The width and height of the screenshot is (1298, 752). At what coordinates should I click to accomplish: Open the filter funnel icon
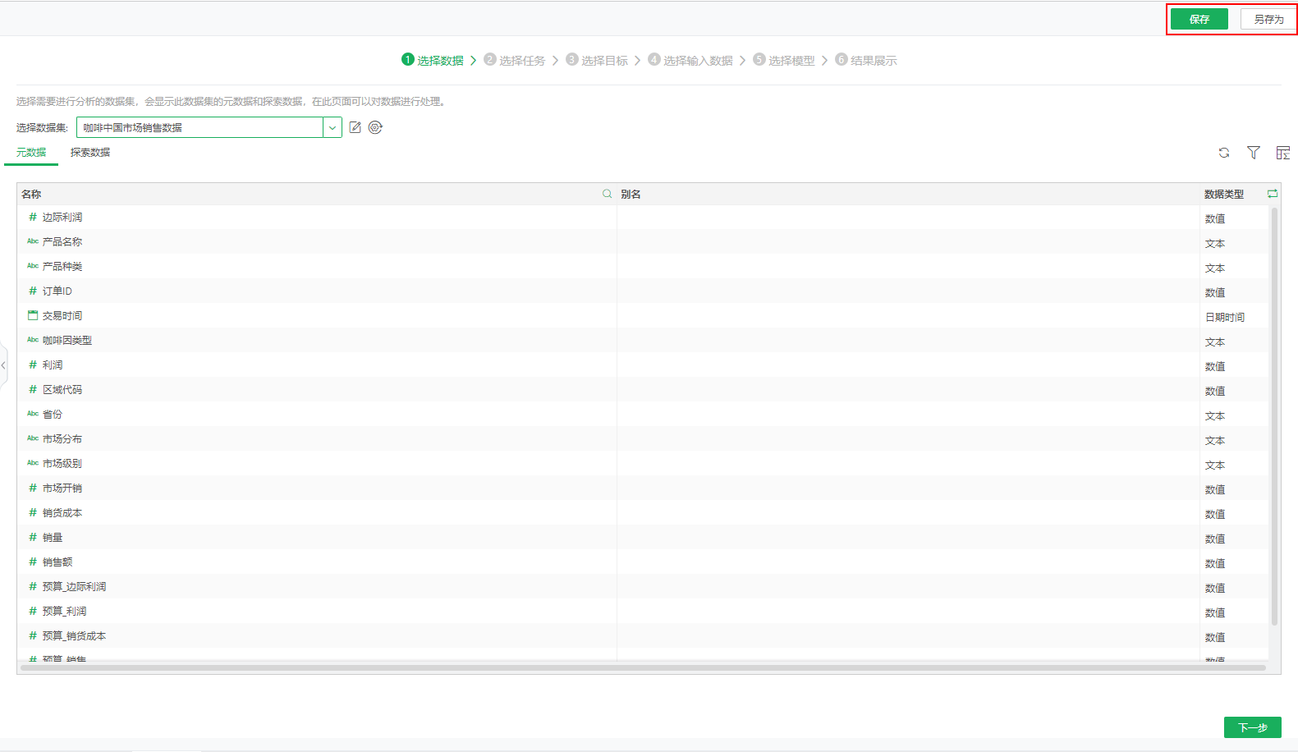1253,153
